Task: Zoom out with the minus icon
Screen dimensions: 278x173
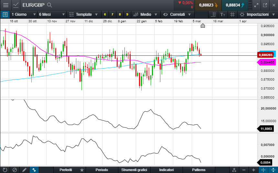Action: (244, 170)
